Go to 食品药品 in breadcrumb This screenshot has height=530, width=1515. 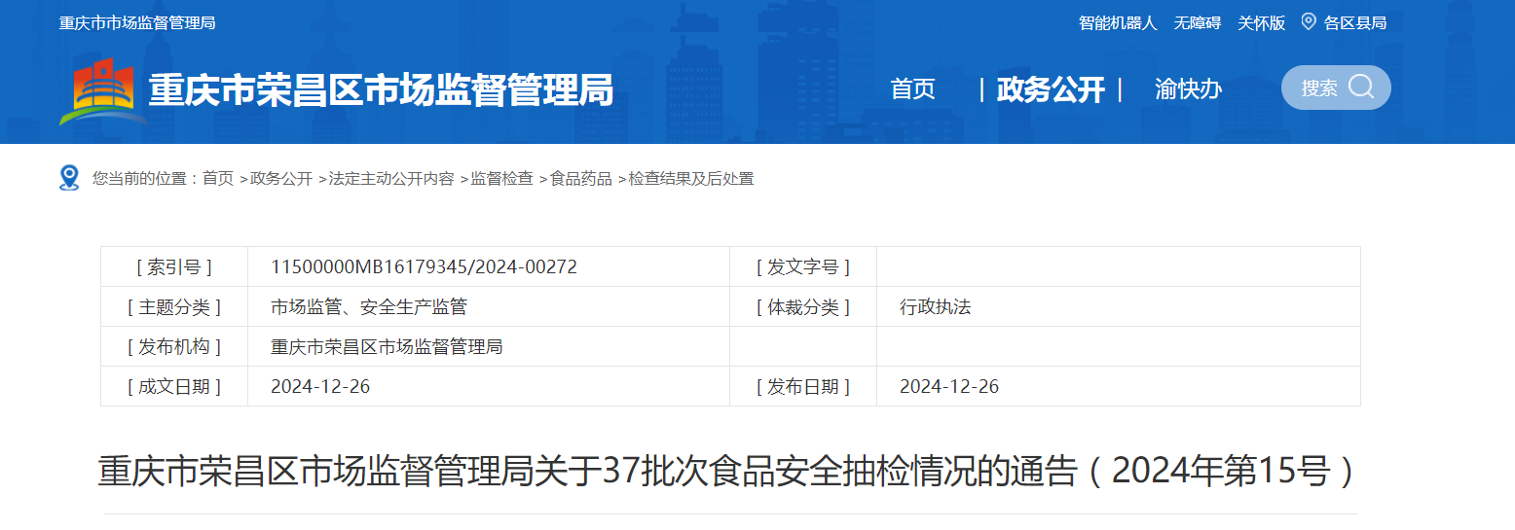pos(581,179)
